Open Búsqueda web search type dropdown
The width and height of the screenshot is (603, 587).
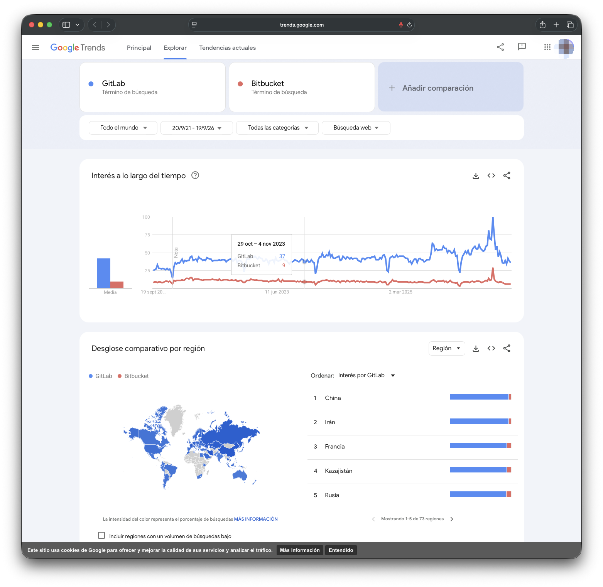click(x=356, y=128)
